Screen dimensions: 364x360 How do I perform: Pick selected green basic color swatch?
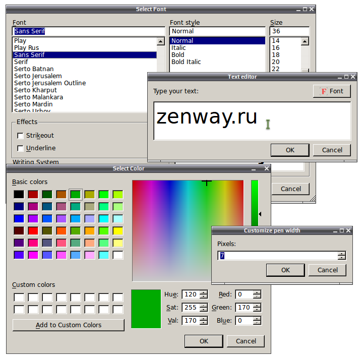click(76, 194)
